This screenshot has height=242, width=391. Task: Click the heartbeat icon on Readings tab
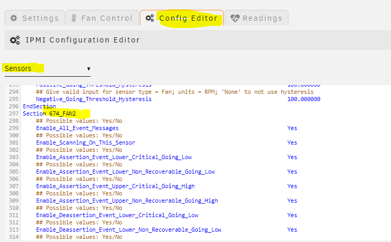[235, 18]
